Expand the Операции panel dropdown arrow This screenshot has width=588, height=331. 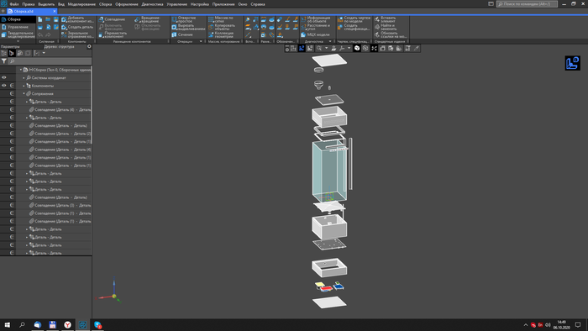(x=201, y=42)
